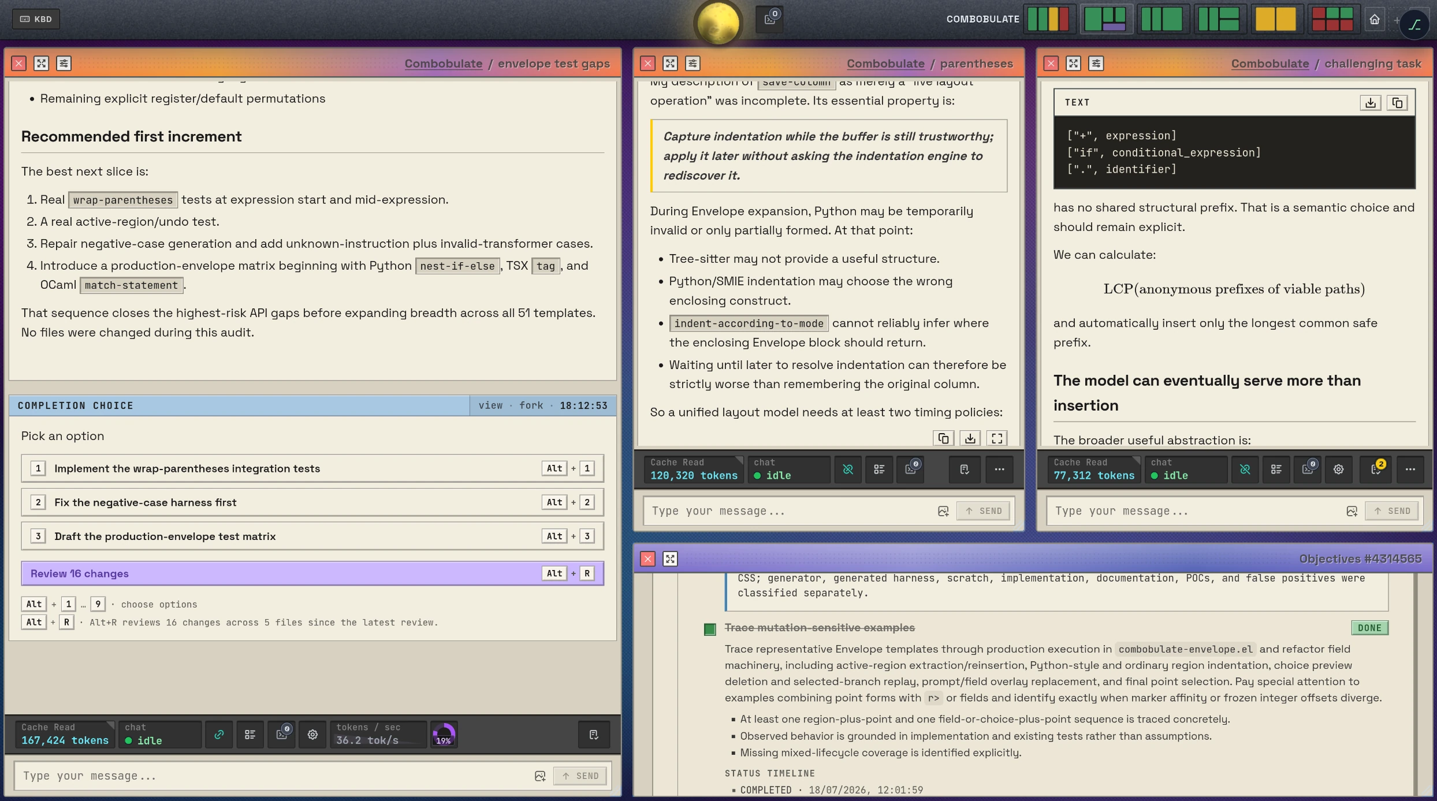
Task: Copy the TEXT code block contents
Action: [1397, 103]
